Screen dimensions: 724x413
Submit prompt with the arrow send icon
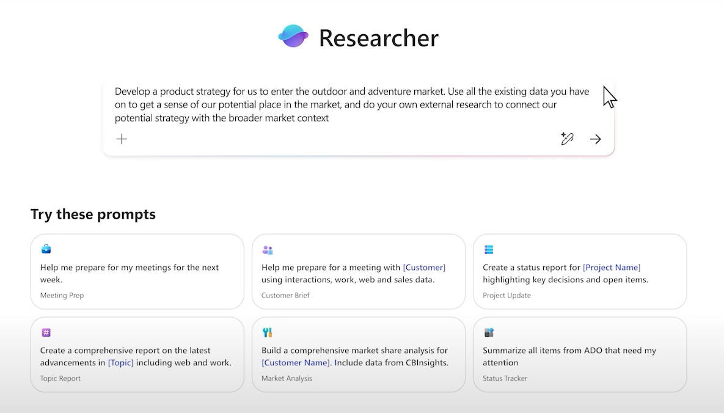(x=596, y=139)
